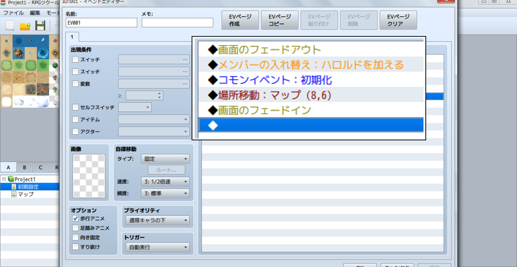517x267 pixels.
Task: Check the 足踏みアニメ option
Action: click(x=76, y=228)
